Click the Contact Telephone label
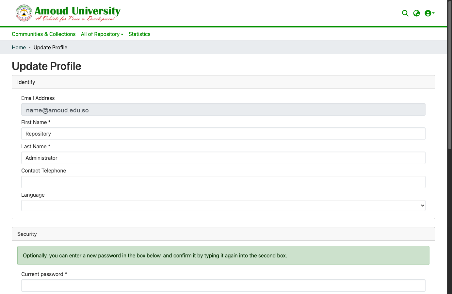The height and width of the screenshot is (294, 452). [x=43, y=171]
